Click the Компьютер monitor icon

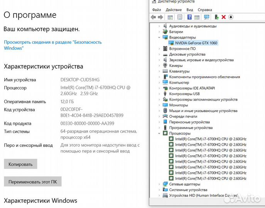point(165,82)
